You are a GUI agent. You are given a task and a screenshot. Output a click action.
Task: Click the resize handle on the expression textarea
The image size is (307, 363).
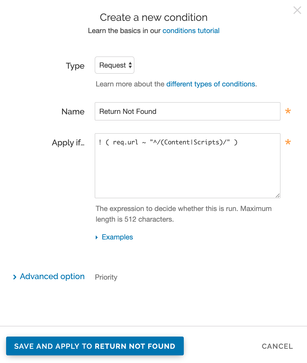coord(278,195)
